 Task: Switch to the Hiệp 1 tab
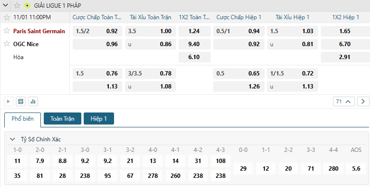click(x=99, y=118)
